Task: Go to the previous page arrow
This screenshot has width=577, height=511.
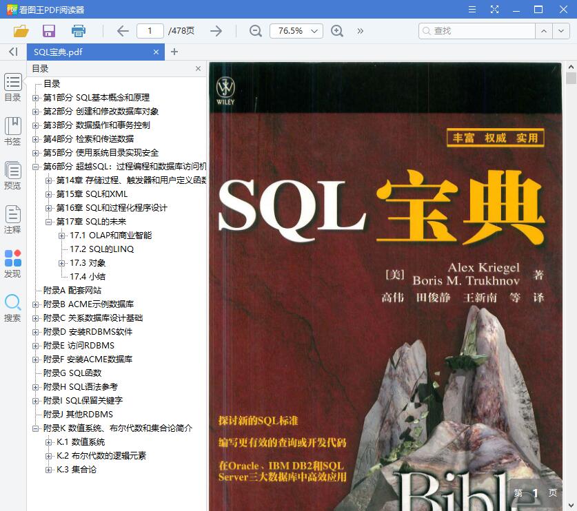Action: [x=123, y=31]
